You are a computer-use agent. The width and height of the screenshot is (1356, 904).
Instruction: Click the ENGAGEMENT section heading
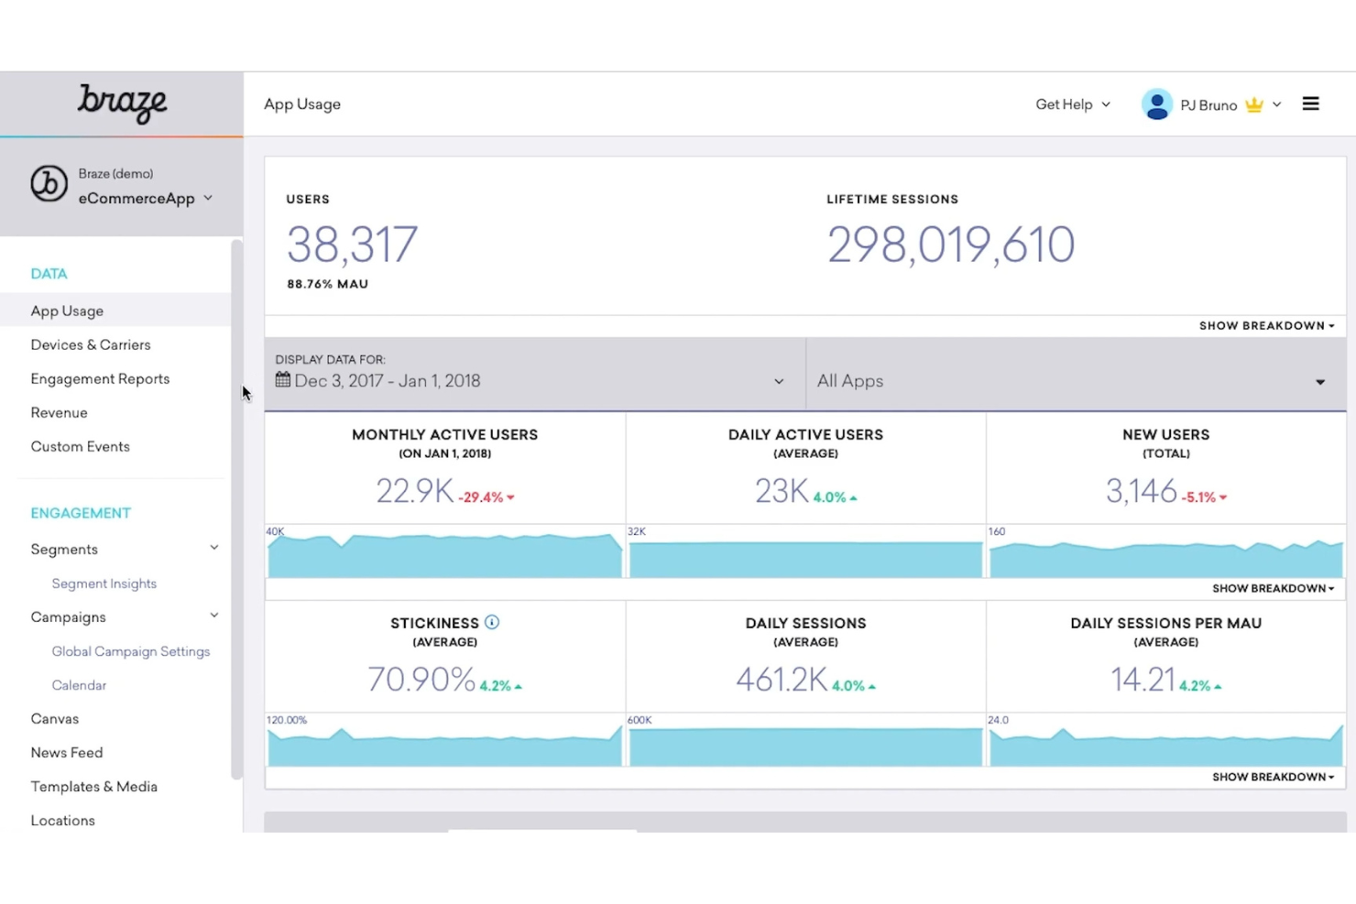click(x=81, y=513)
